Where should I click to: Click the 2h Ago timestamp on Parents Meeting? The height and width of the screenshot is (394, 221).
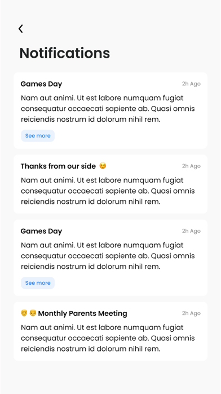tap(191, 314)
